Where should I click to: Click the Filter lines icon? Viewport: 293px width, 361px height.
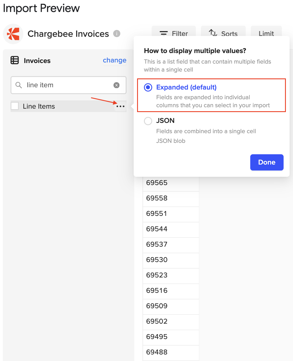coord(164,34)
